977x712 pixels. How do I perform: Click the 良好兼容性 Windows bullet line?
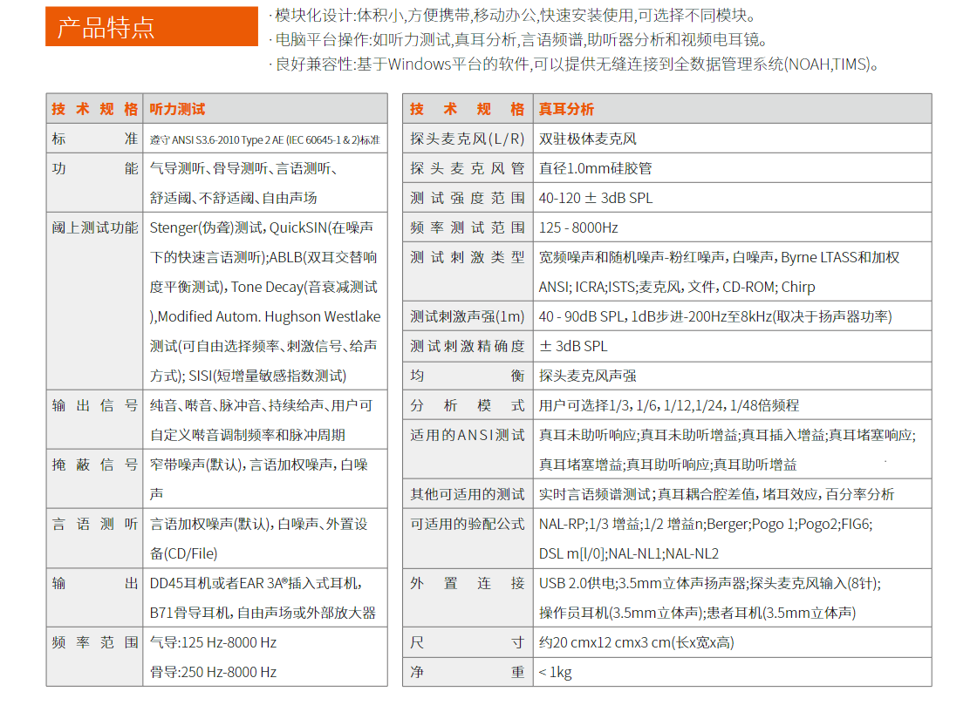click(x=574, y=64)
